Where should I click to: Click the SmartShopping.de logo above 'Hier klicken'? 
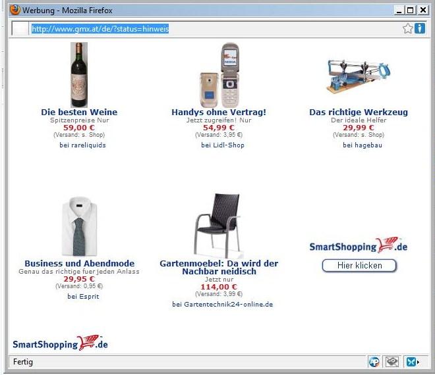click(x=359, y=245)
